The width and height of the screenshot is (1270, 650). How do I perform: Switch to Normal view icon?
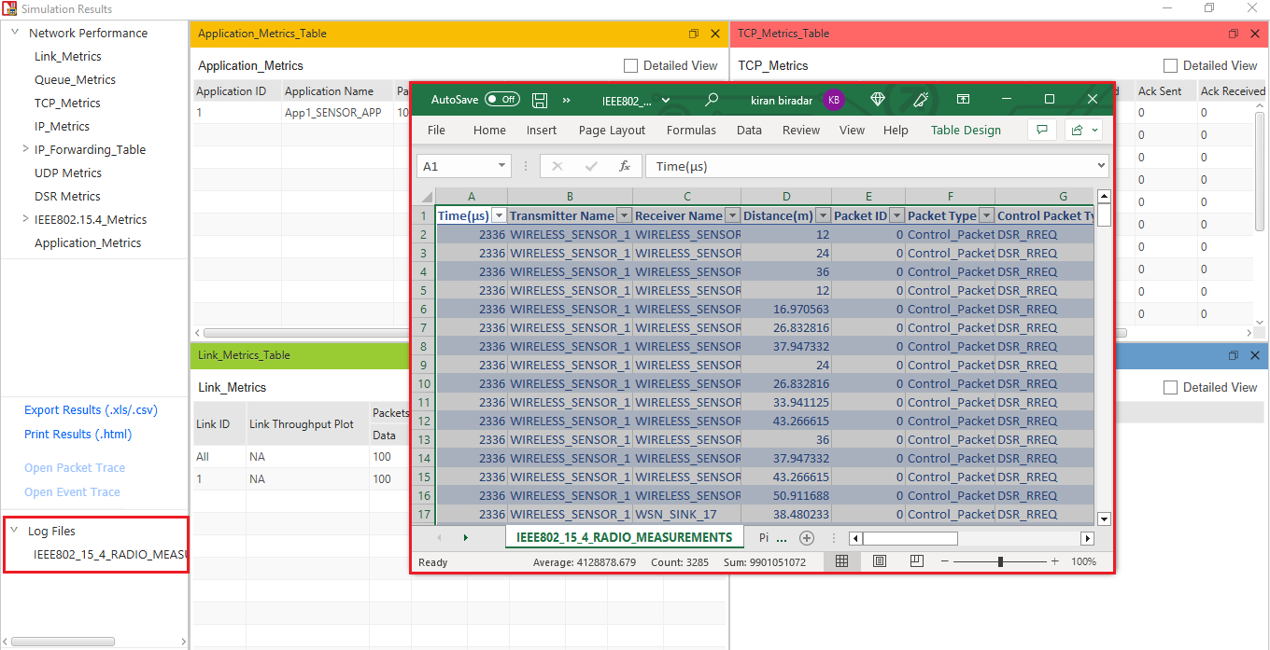tap(841, 561)
